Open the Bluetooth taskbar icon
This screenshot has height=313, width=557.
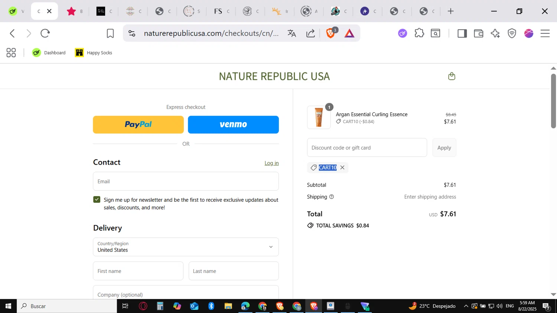tap(211, 306)
